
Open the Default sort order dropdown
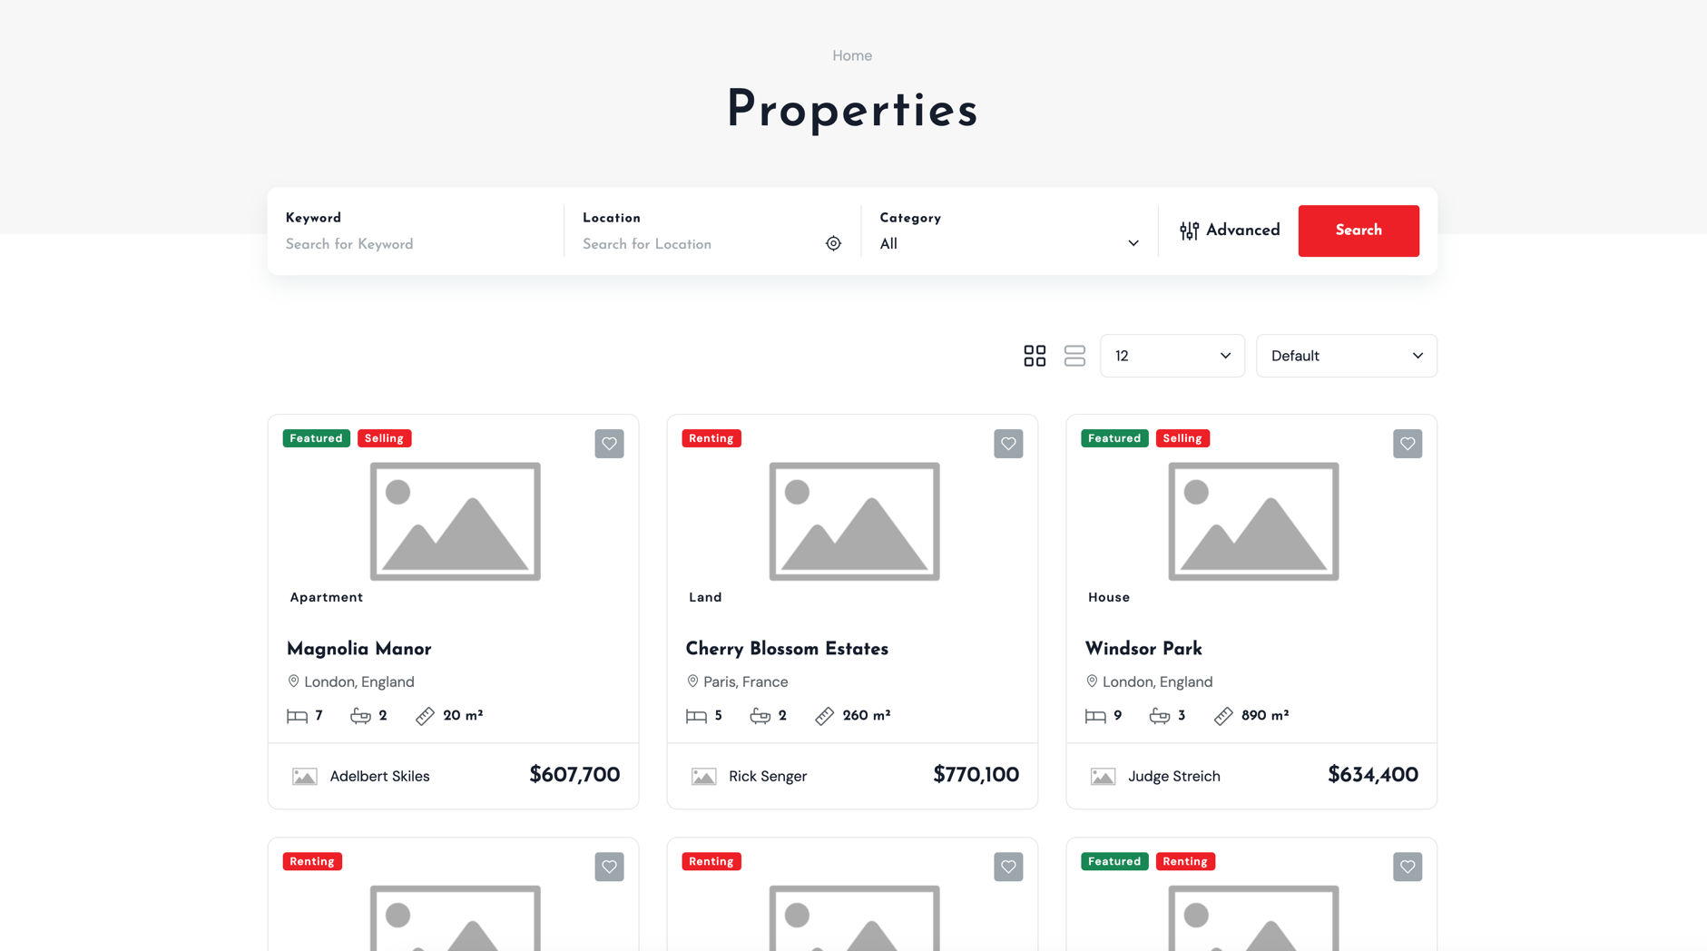coord(1346,356)
